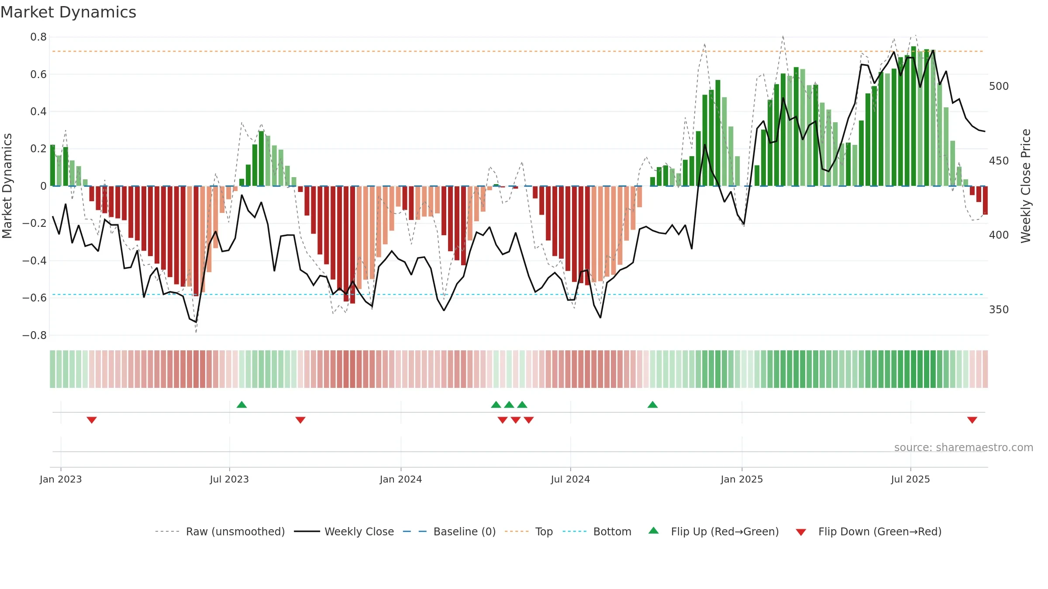Click the −0.8 left axis tick

click(x=34, y=336)
